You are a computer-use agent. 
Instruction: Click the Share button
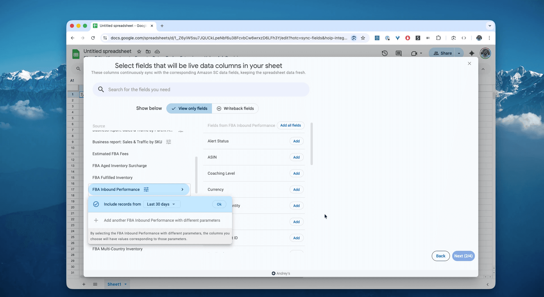pyautogui.click(x=443, y=53)
